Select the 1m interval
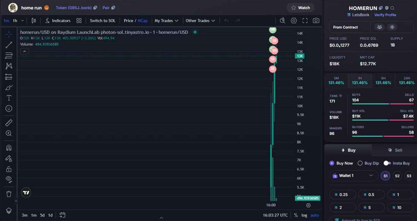 (x=7, y=21)
